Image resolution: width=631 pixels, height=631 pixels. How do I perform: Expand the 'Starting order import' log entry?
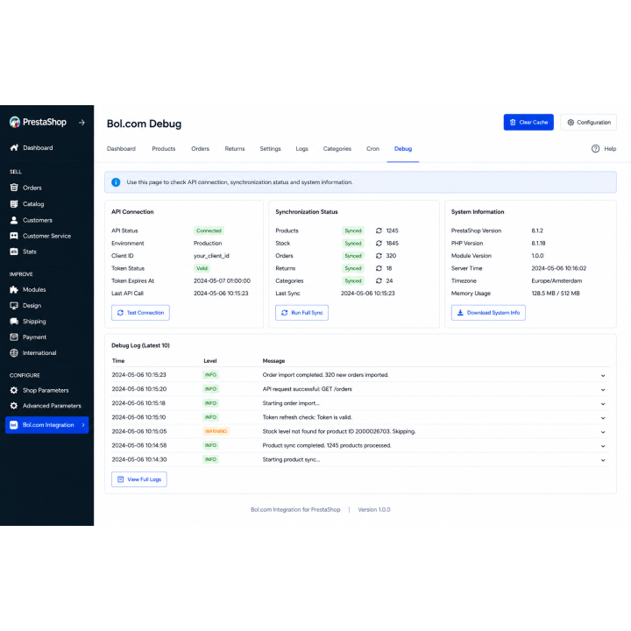[x=603, y=404]
